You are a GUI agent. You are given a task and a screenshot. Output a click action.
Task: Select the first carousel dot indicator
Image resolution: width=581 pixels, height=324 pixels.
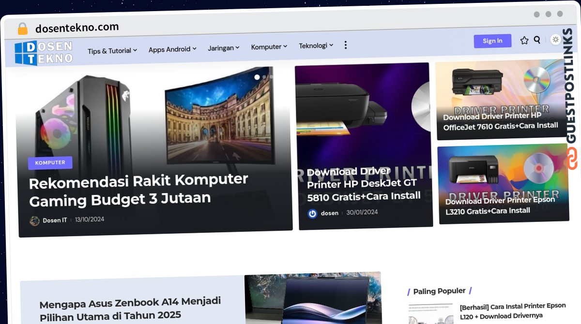click(x=257, y=77)
